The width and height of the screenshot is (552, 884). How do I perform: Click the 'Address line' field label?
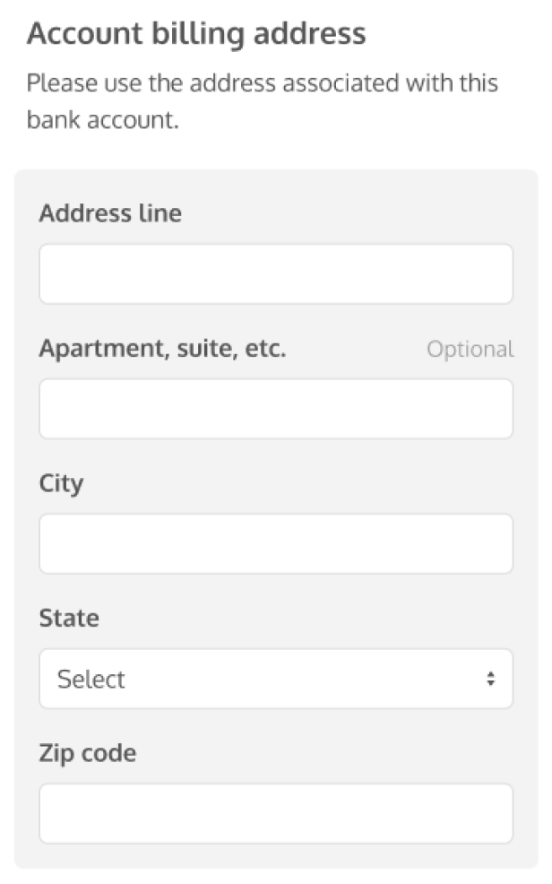click(x=110, y=213)
